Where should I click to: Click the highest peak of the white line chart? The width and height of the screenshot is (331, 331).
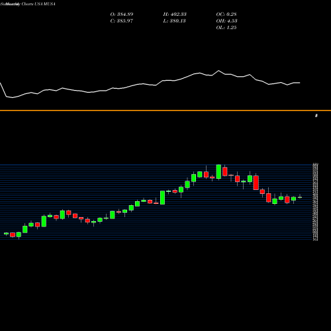click(218, 71)
